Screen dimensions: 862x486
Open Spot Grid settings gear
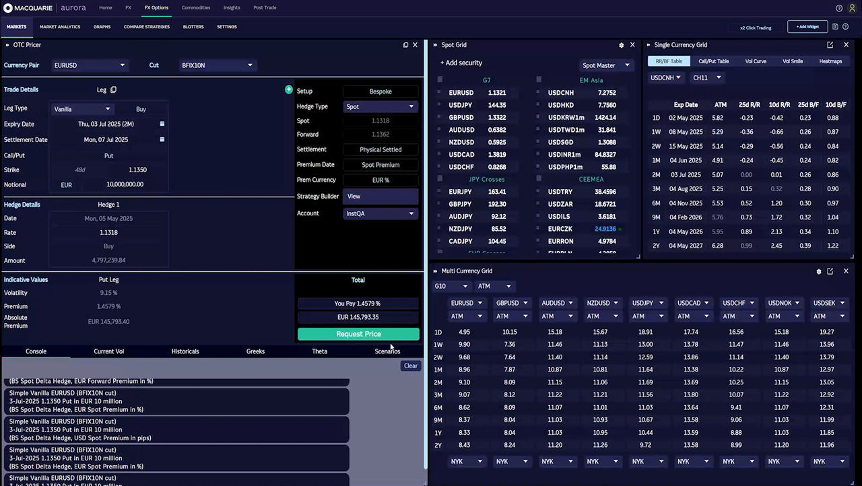pyautogui.click(x=621, y=45)
